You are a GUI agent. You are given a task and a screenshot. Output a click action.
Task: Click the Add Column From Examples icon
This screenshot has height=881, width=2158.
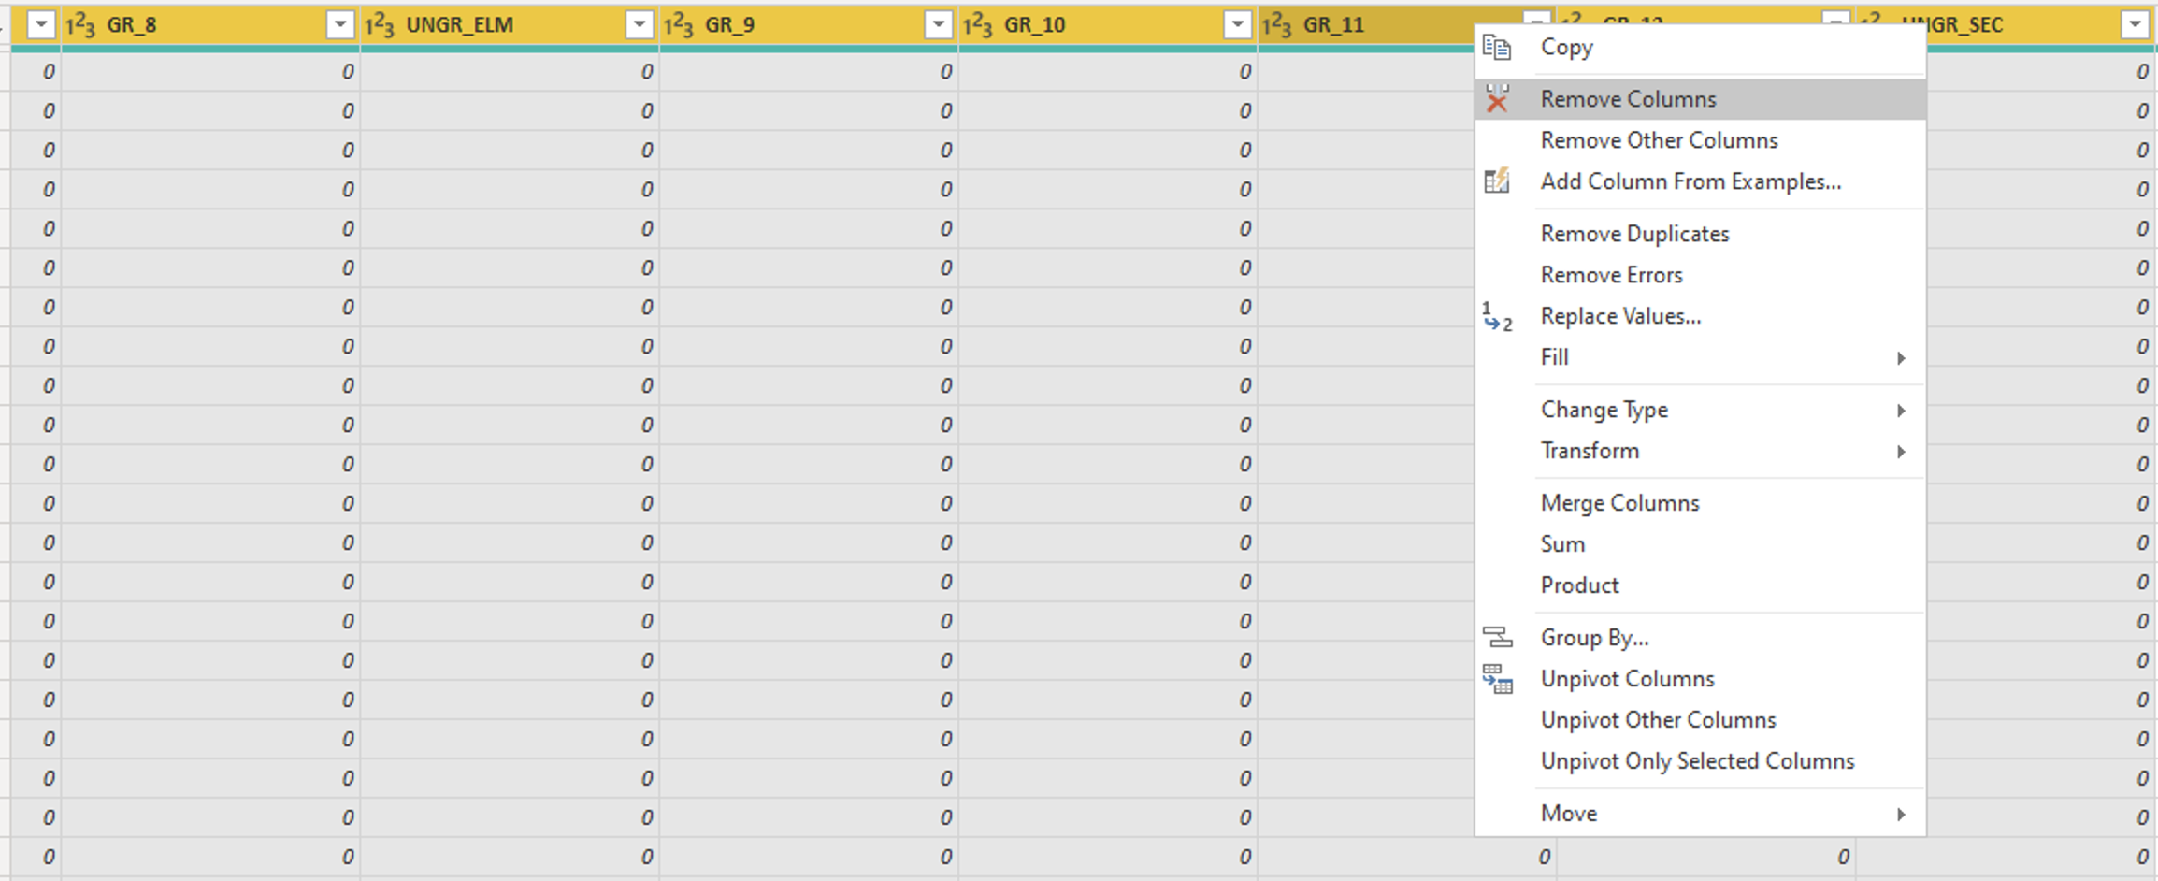coord(1497,181)
